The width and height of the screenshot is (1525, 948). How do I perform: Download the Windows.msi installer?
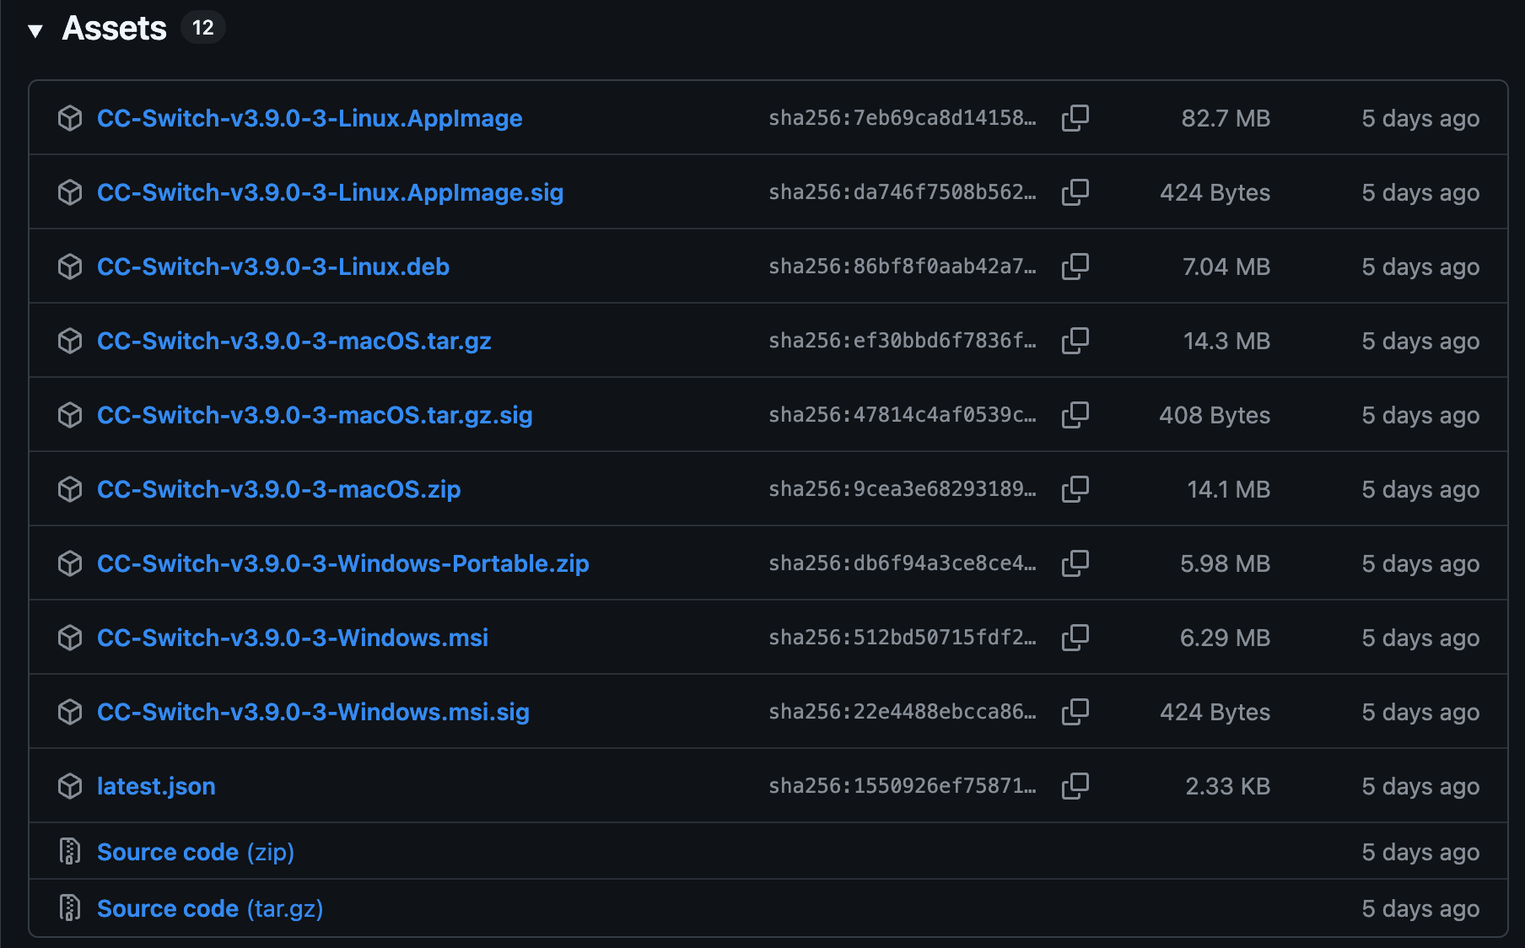(292, 638)
